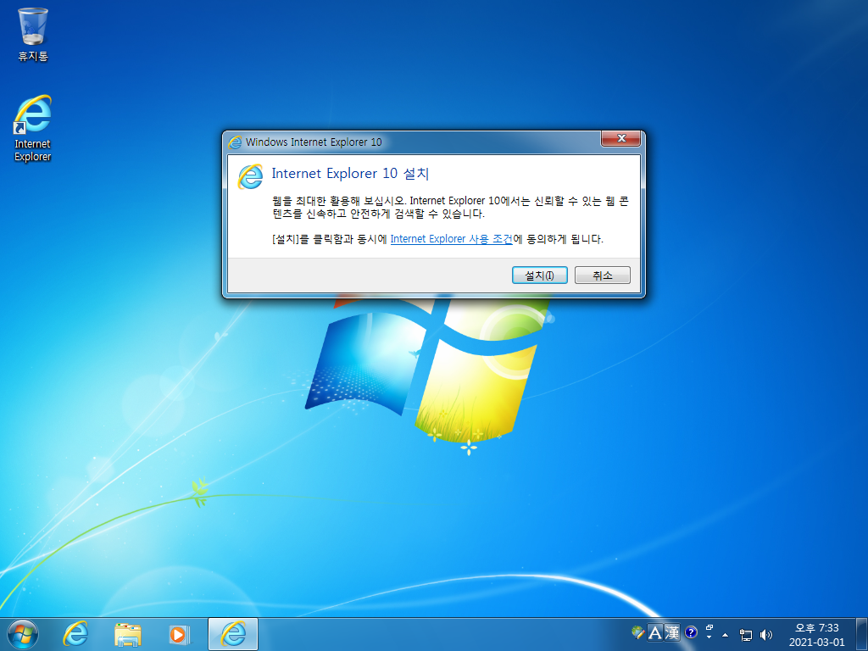Open the Internet Explorer 사용 조건 link

coord(451,239)
